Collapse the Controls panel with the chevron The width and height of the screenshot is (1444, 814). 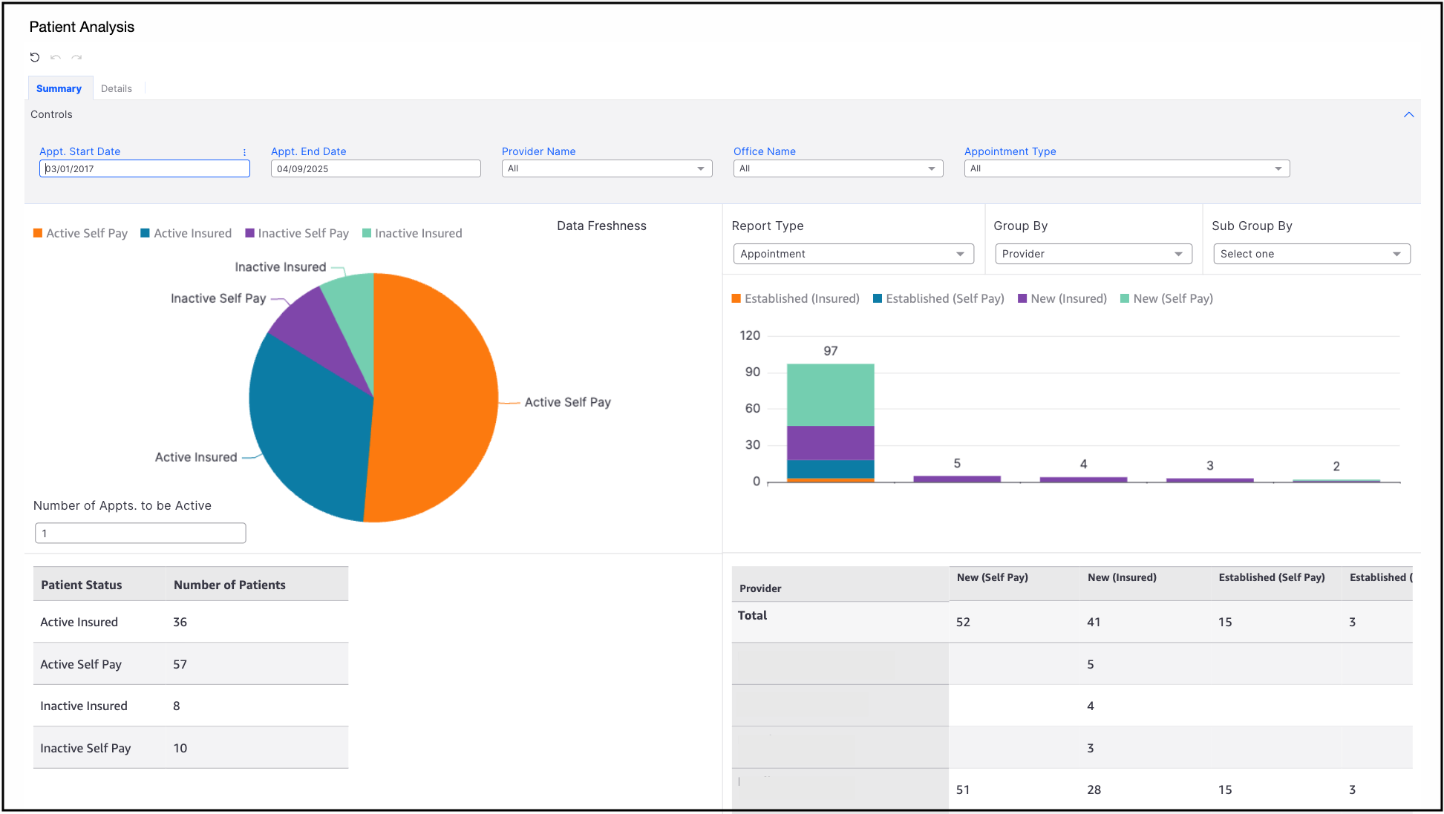[x=1408, y=114]
